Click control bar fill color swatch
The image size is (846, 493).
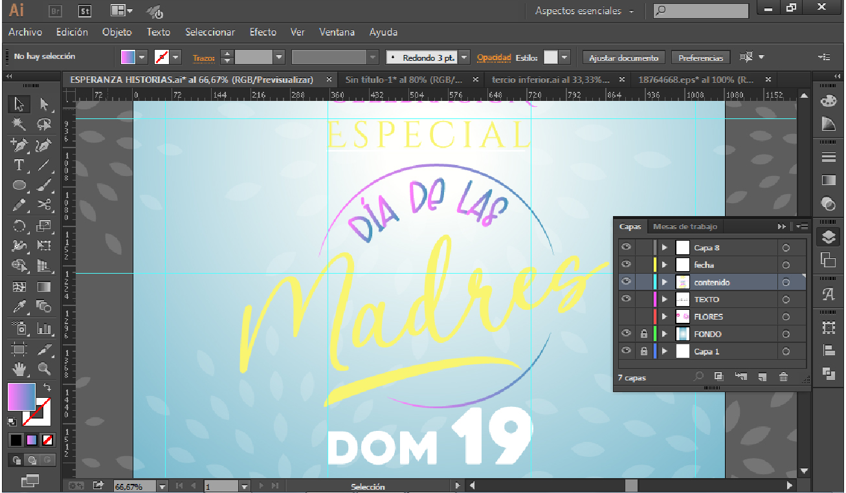coord(128,58)
